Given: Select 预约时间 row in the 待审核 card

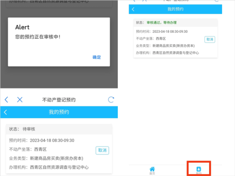Looking at the screenshot, I should point(42,140).
